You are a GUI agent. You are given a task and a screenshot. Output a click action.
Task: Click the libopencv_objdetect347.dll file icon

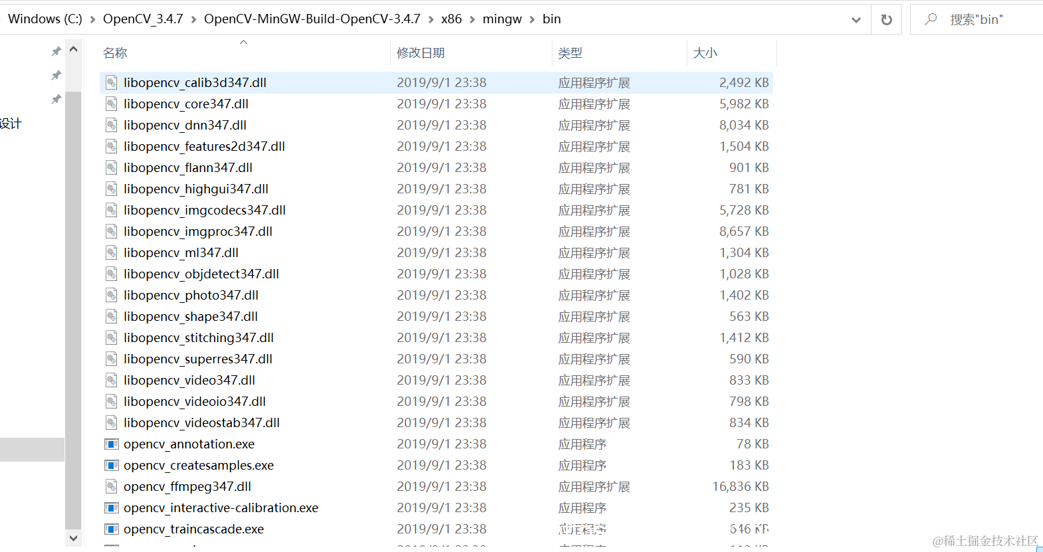point(112,274)
